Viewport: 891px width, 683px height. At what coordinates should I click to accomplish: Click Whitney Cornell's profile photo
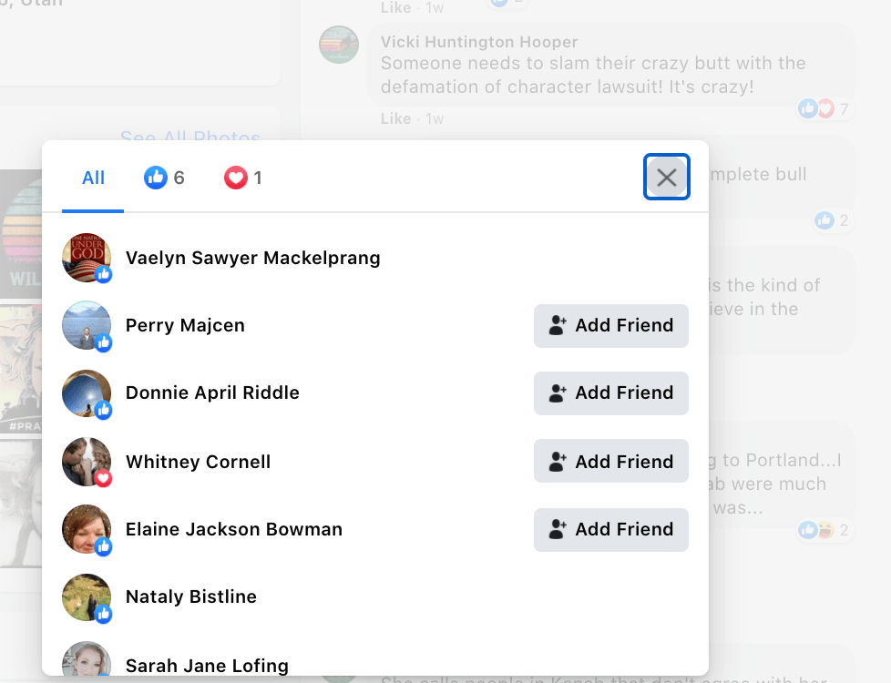[87, 462]
